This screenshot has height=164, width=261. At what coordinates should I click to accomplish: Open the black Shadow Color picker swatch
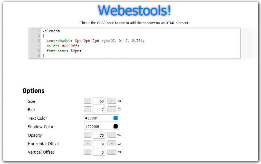click(x=116, y=126)
